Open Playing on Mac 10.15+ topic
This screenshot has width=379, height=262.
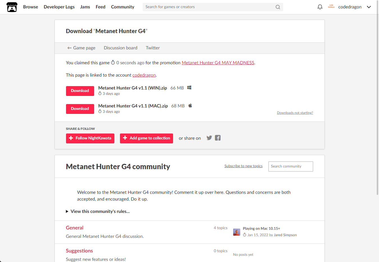[262, 229]
